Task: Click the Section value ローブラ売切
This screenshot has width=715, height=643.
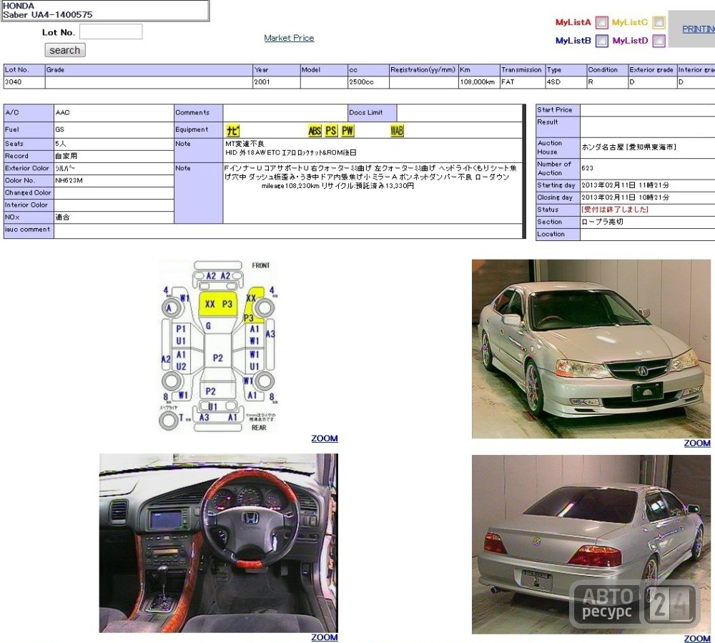Action: coord(602,222)
